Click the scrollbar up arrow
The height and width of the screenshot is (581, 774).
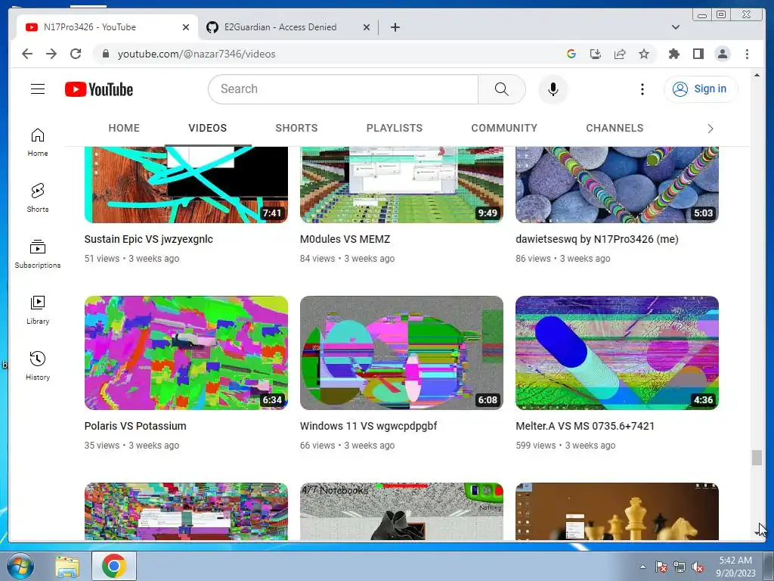point(757,75)
